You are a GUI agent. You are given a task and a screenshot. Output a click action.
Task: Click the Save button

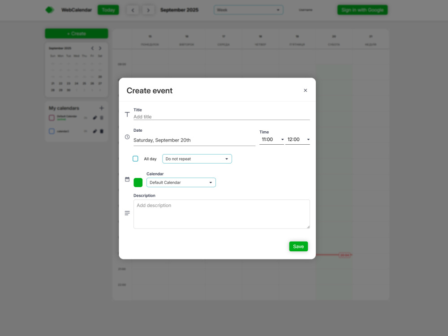click(298, 246)
